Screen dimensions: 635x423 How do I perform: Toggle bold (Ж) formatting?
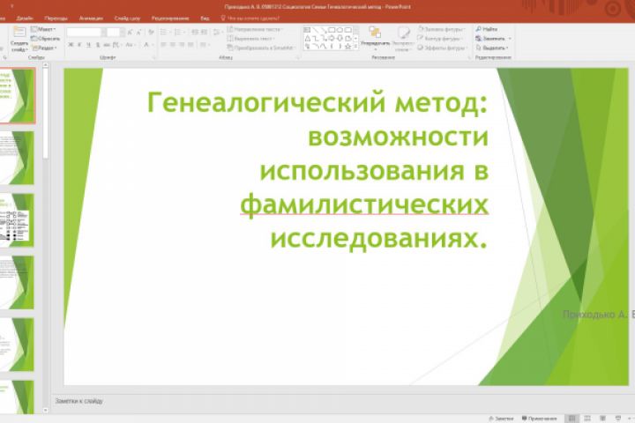tap(71, 45)
